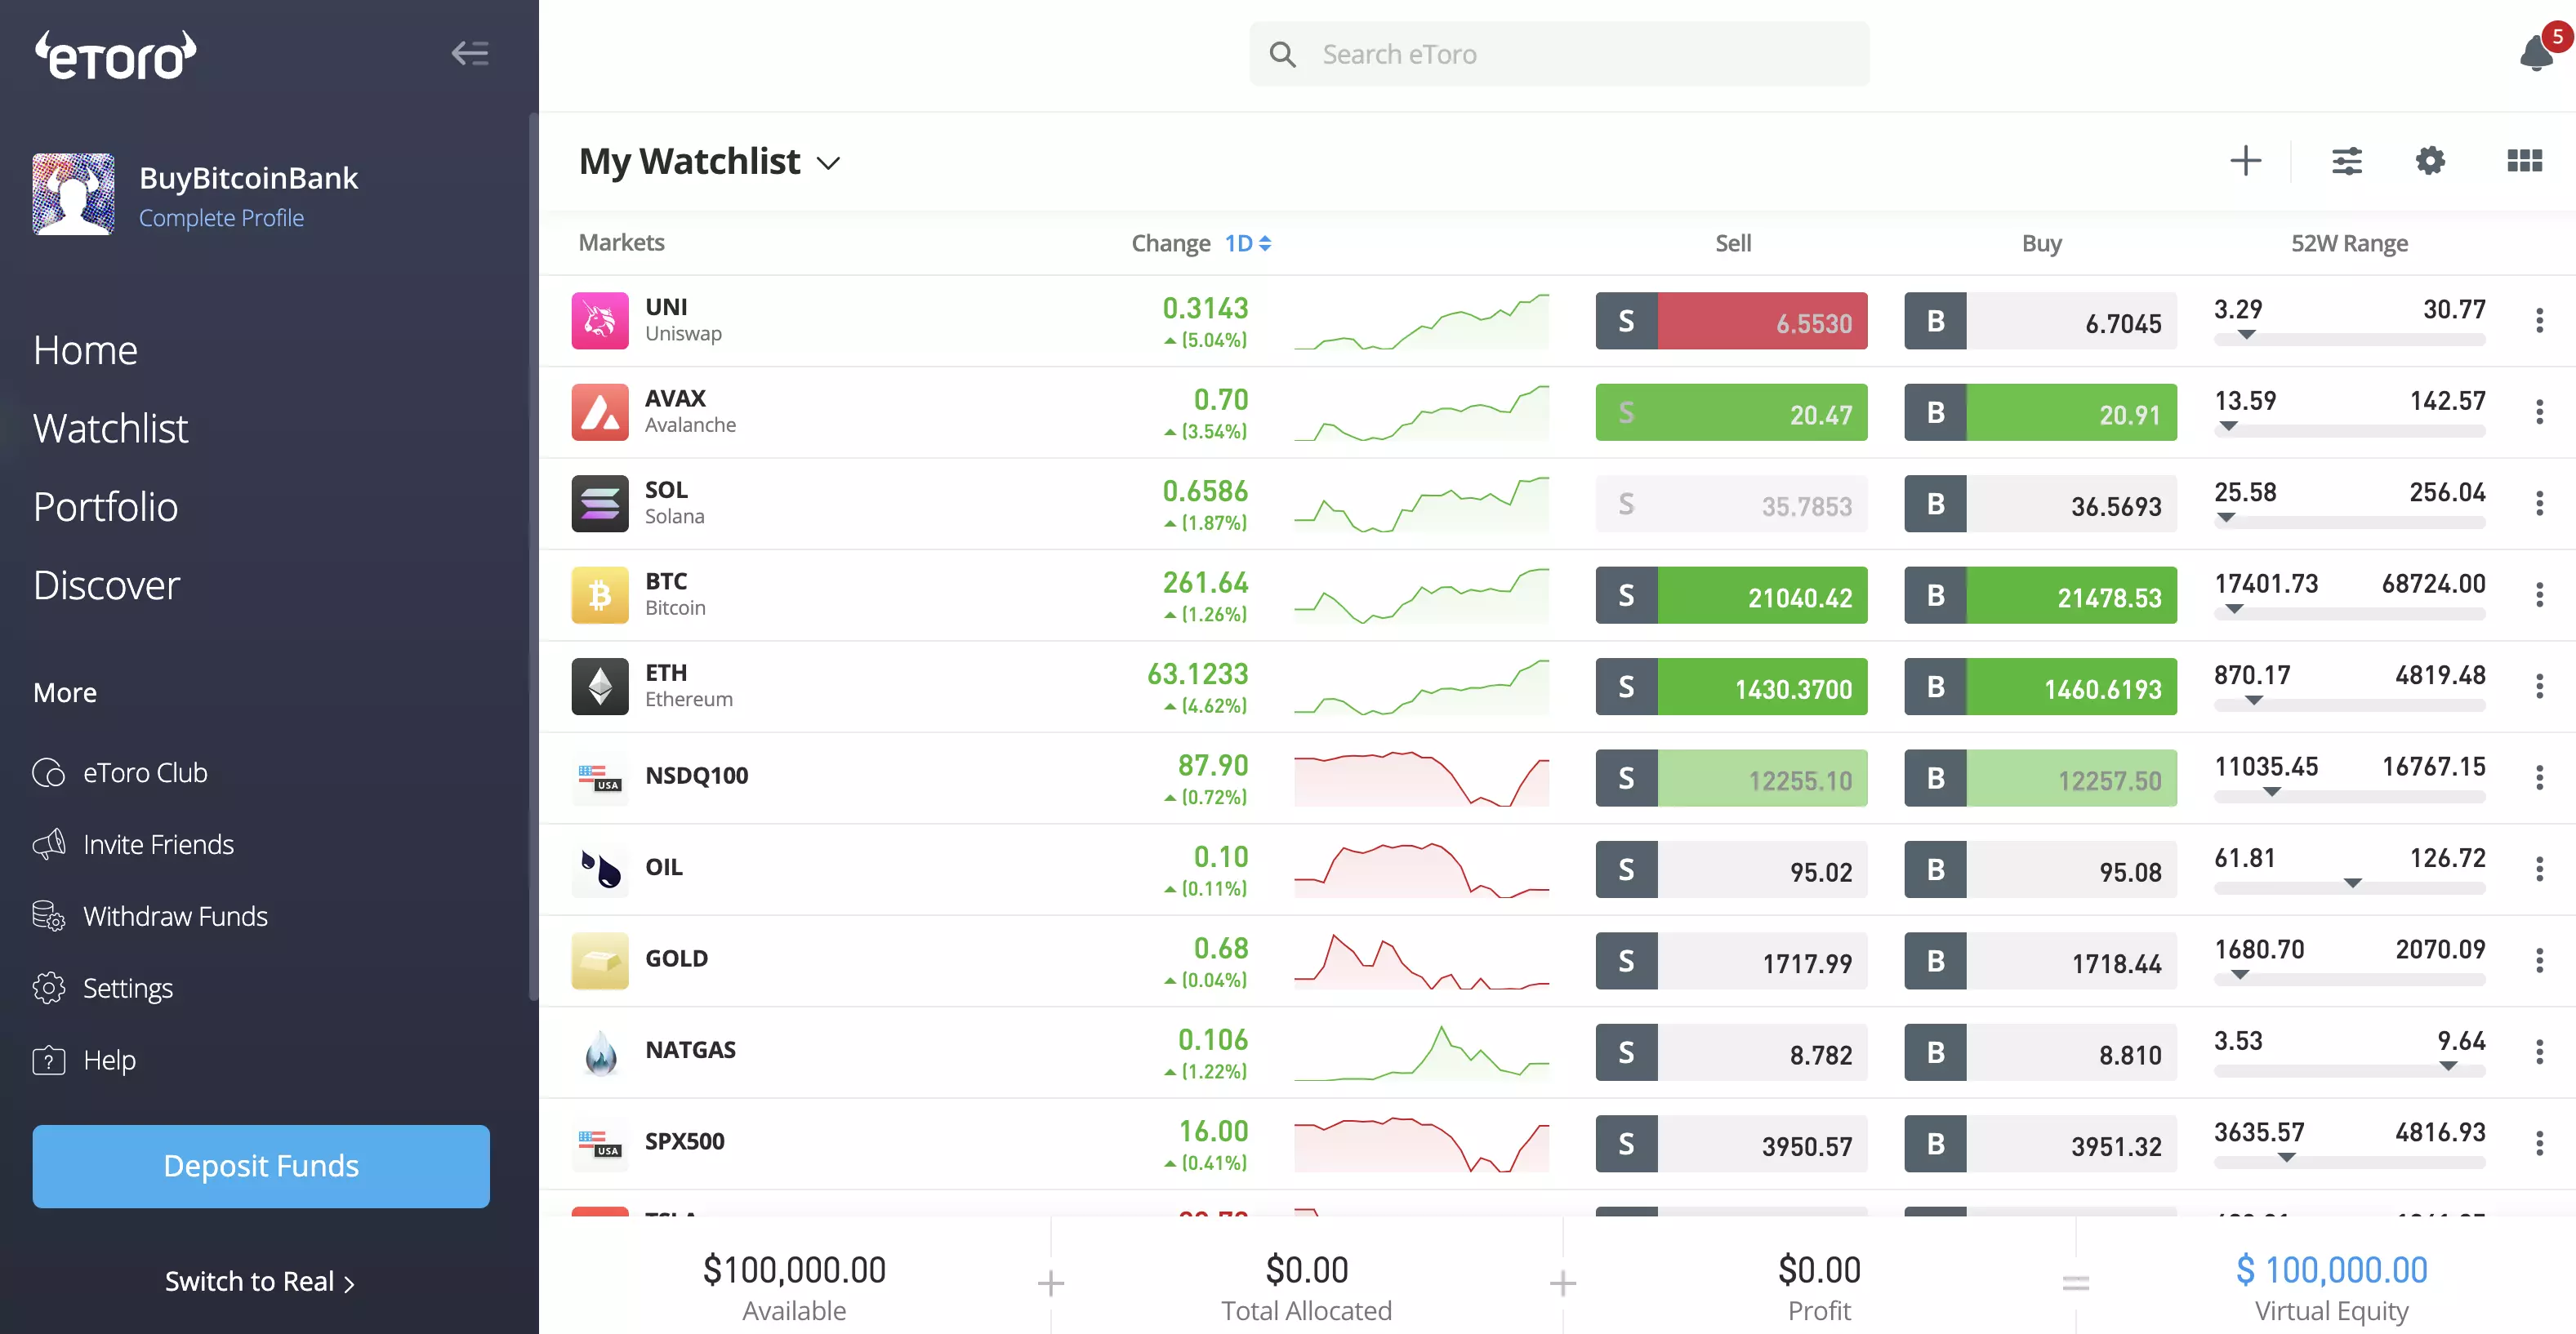Open the notifications bell

click(x=2537, y=53)
